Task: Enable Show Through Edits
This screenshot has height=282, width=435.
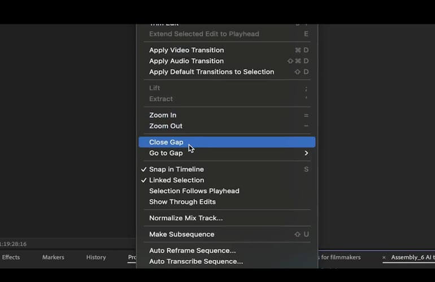Action: pyautogui.click(x=227, y=202)
